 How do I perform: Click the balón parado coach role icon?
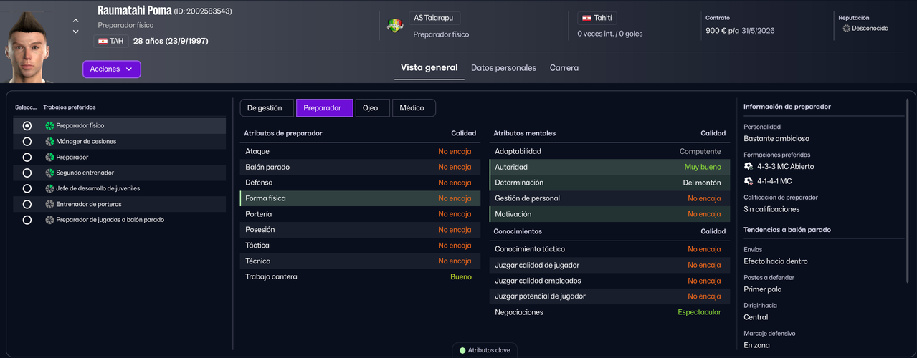tap(49, 220)
